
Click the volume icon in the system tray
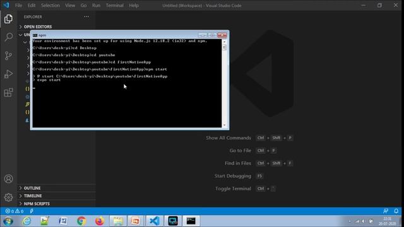pos(364,221)
